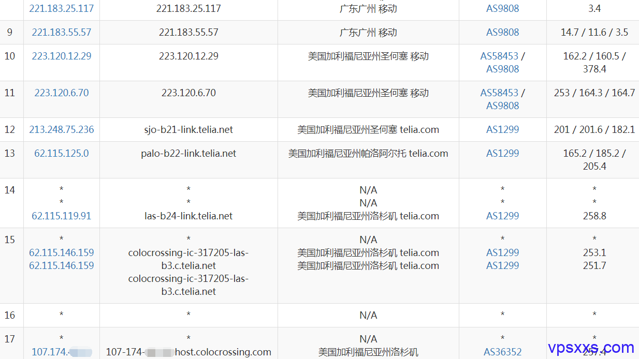Click location 美国加利福尼亚州圣何塞 移动 in hop 11
Screen dimensions: 639x359
click(x=368, y=93)
